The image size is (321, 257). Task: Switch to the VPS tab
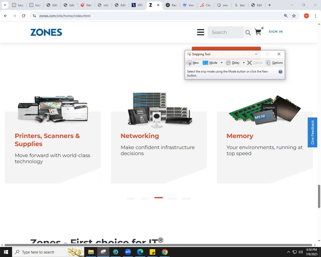137,5
